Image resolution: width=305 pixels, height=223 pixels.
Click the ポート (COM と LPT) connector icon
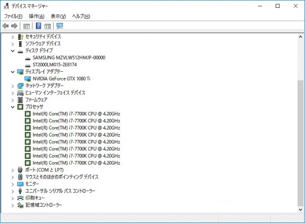(20, 170)
